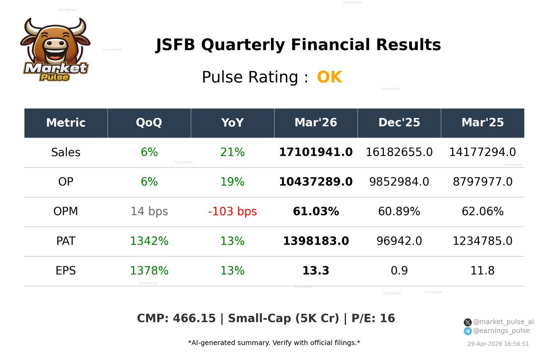Select the YoY column header

coord(233,123)
